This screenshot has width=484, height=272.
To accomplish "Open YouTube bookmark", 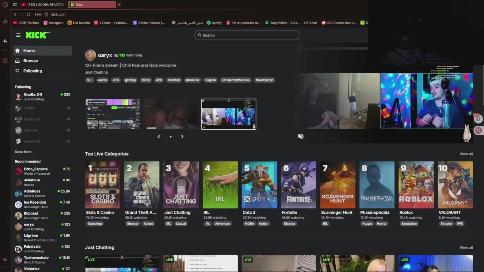I will click(26, 23).
